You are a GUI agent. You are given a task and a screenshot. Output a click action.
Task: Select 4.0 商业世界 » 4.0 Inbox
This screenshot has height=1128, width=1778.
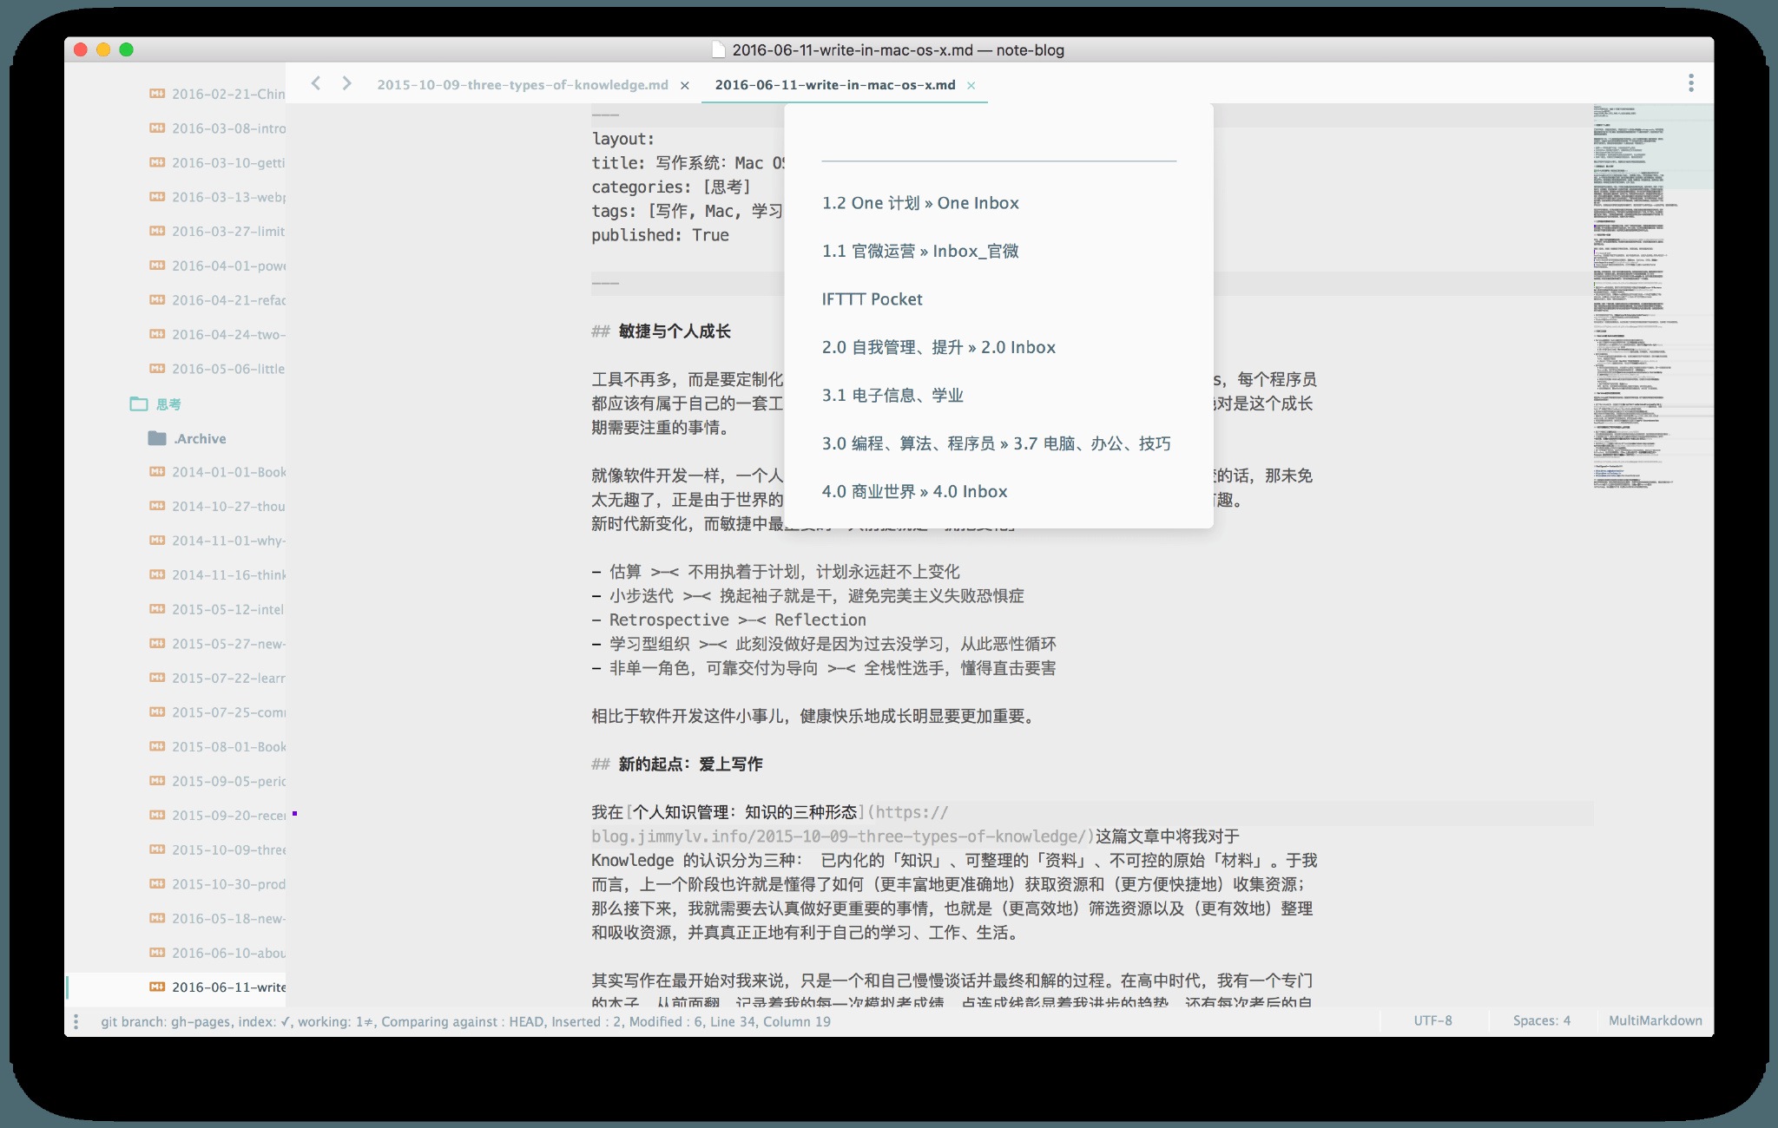tap(914, 492)
